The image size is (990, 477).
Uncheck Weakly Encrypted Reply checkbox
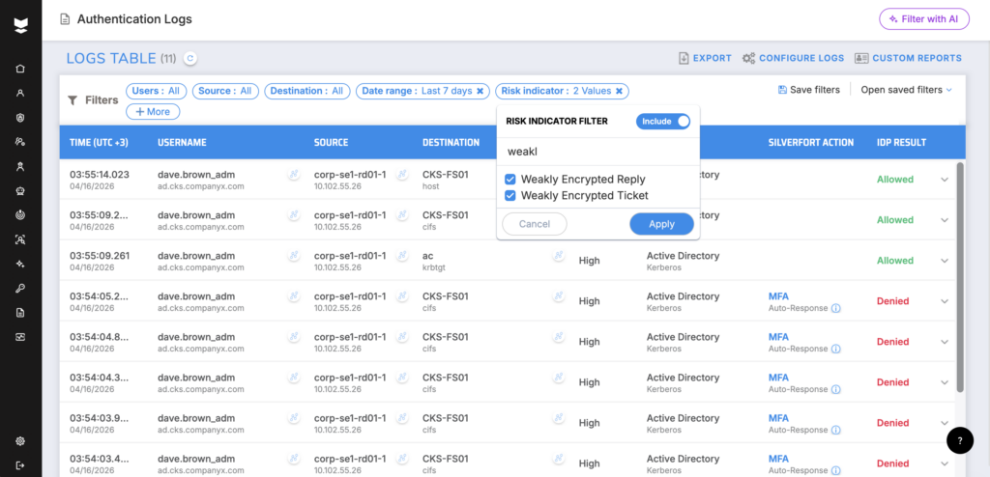(510, 180)
